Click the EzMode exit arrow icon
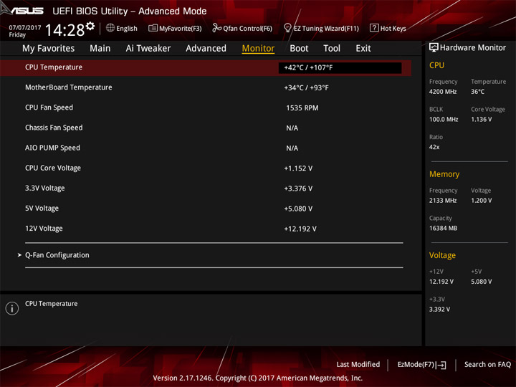The height and width of the screenshot is (387, 516). click(441, 365)
